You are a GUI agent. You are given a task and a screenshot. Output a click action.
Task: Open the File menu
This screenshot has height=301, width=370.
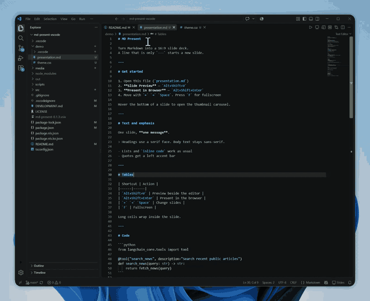coord(28,19)
